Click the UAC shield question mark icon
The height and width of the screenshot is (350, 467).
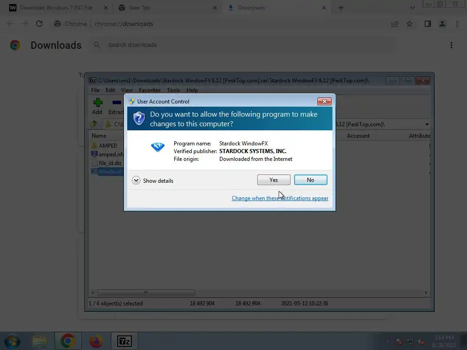click(x=139, y=118)
